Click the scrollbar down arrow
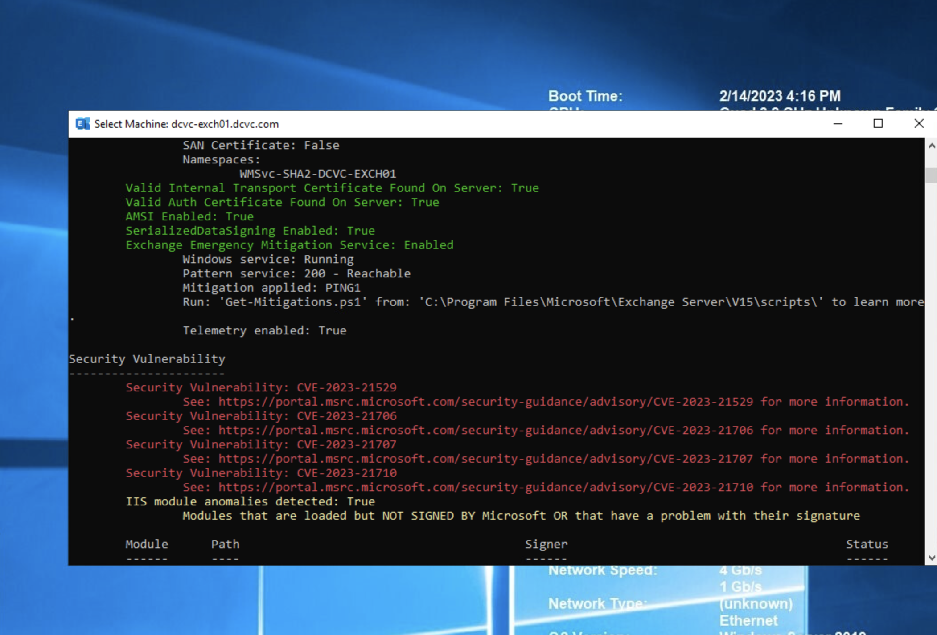937x635 pixels. [931, 558]
